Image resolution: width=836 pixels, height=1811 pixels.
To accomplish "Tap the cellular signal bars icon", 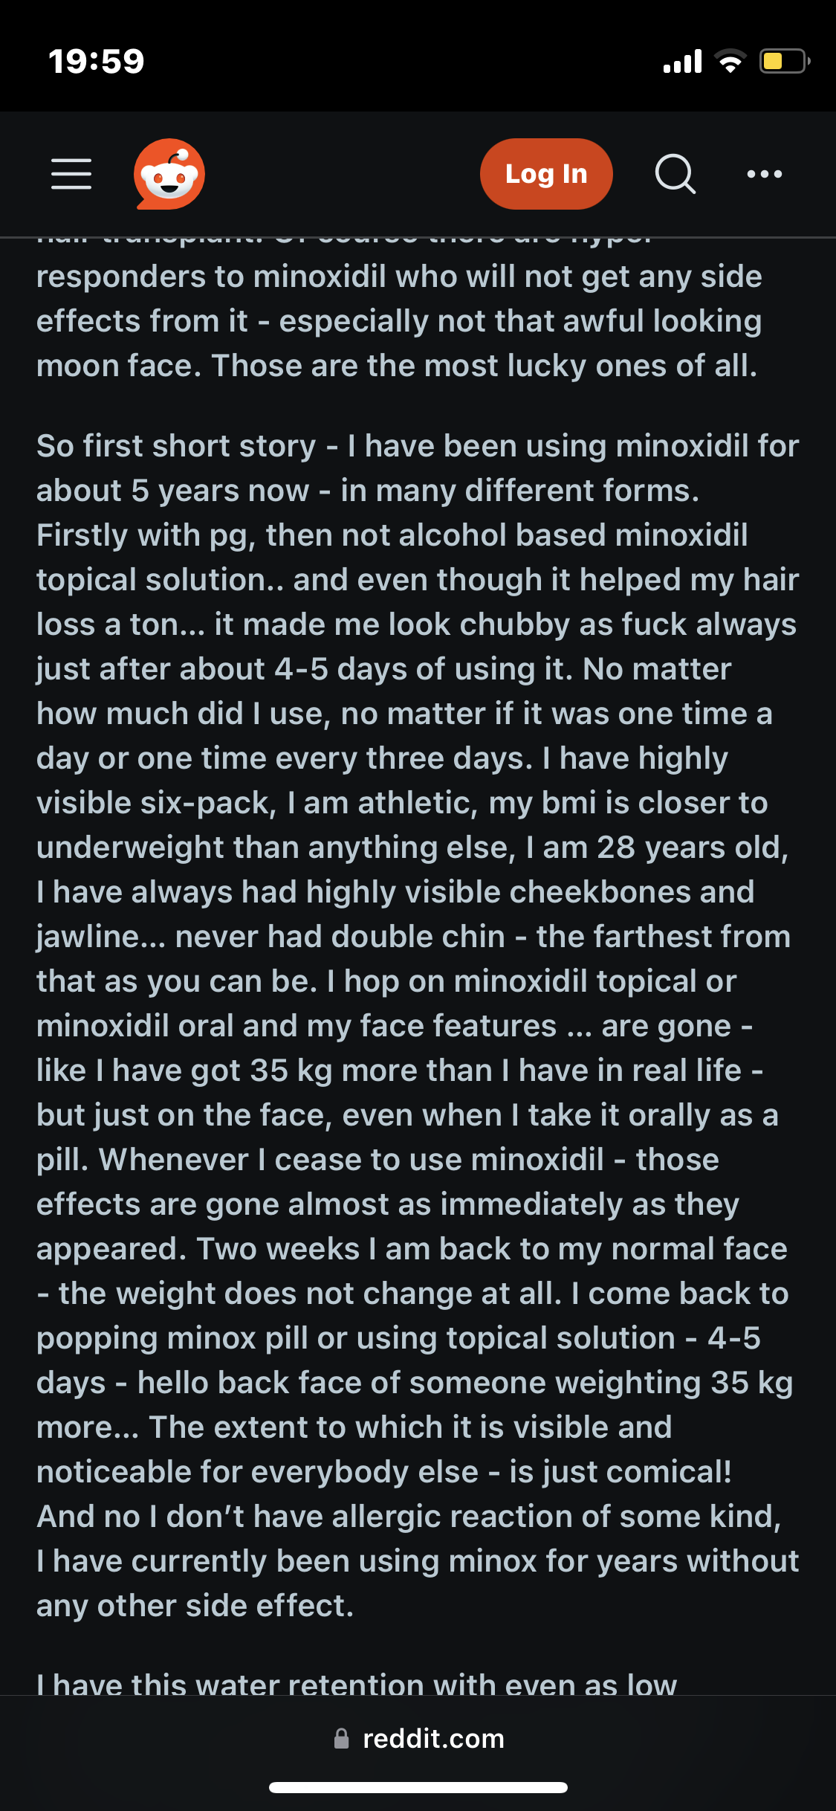I will click(x=682, y=61).
